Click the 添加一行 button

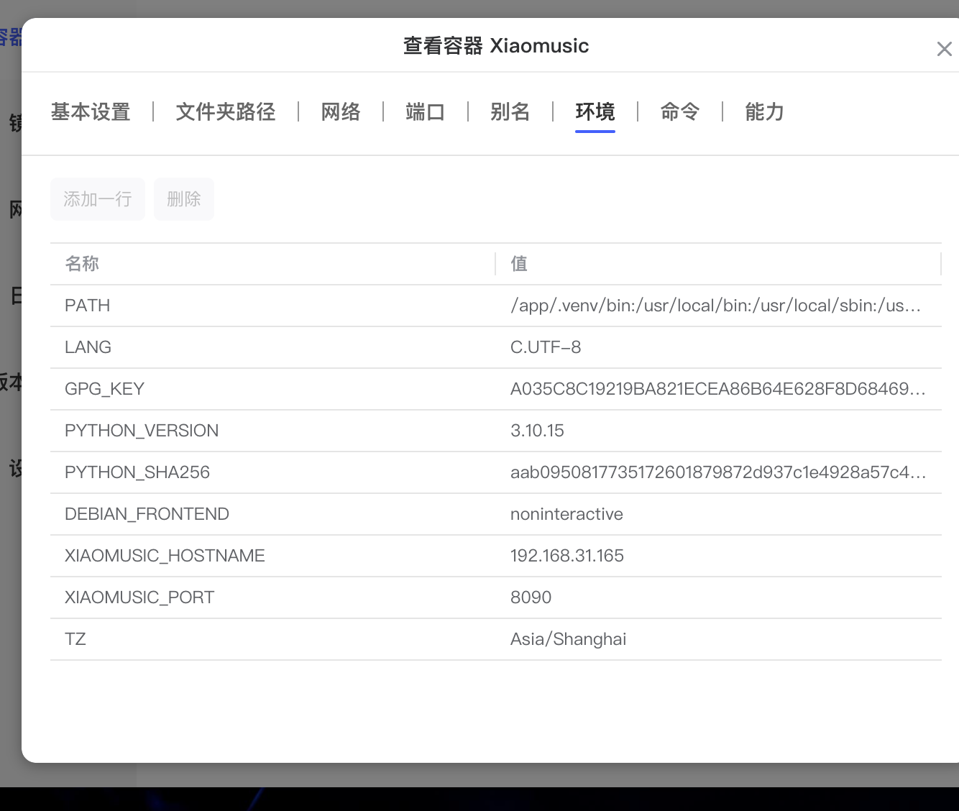click(98, 199)
